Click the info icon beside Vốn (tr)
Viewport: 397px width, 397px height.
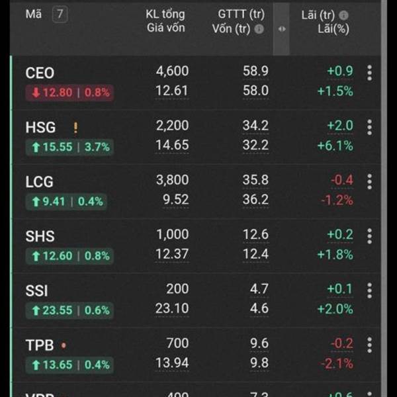pos(259,29)
